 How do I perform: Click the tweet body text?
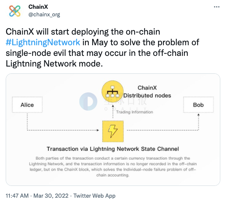(102, 48)
